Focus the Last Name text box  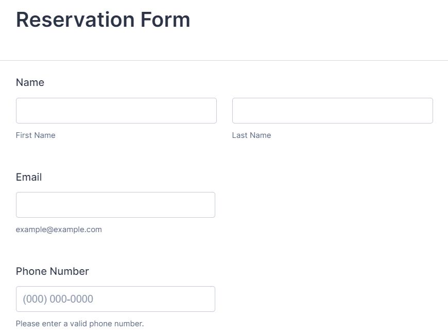tap(332, 111)
